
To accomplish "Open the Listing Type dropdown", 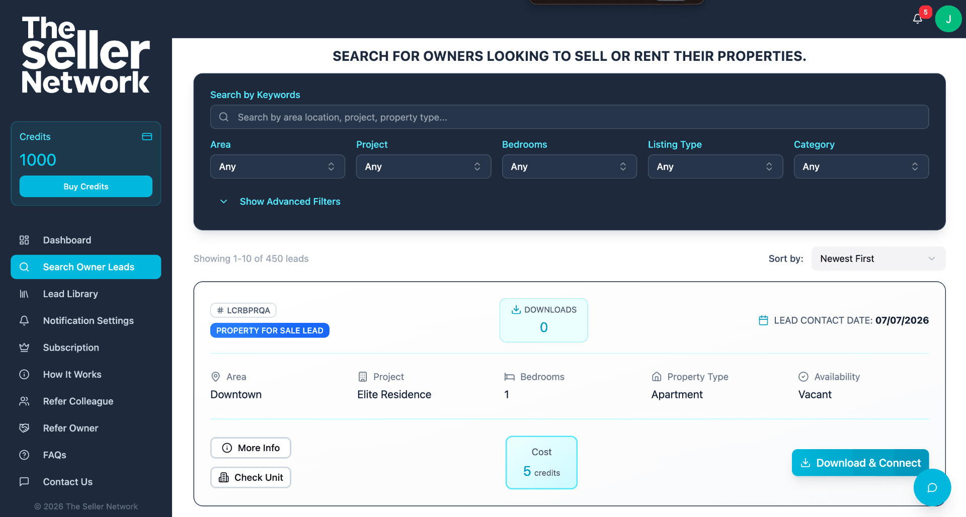I will (715, 166).
